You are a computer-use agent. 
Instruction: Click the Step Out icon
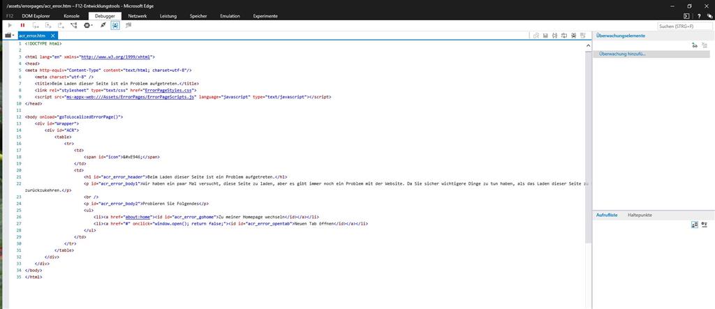point(61,26)
